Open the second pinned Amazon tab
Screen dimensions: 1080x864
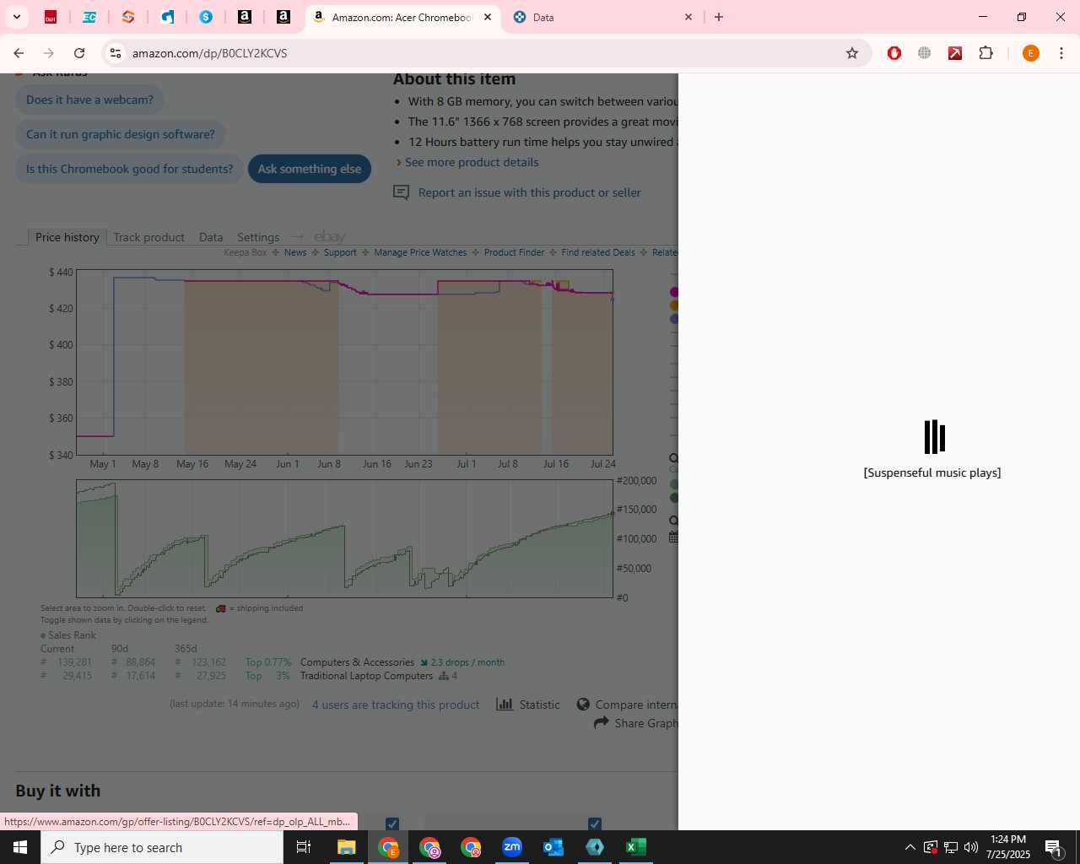pyautogui.click(x=283, y=17)
